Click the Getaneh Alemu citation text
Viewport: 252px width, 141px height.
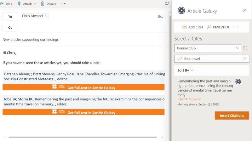[x=84, y=76]
